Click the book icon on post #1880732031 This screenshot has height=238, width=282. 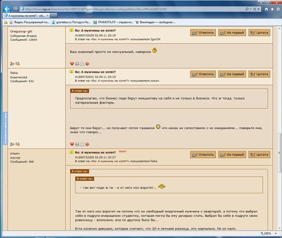pyautogui.click(x=72, y=72)
